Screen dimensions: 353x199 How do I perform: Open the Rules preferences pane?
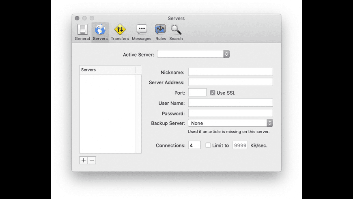tap(161, 32)
